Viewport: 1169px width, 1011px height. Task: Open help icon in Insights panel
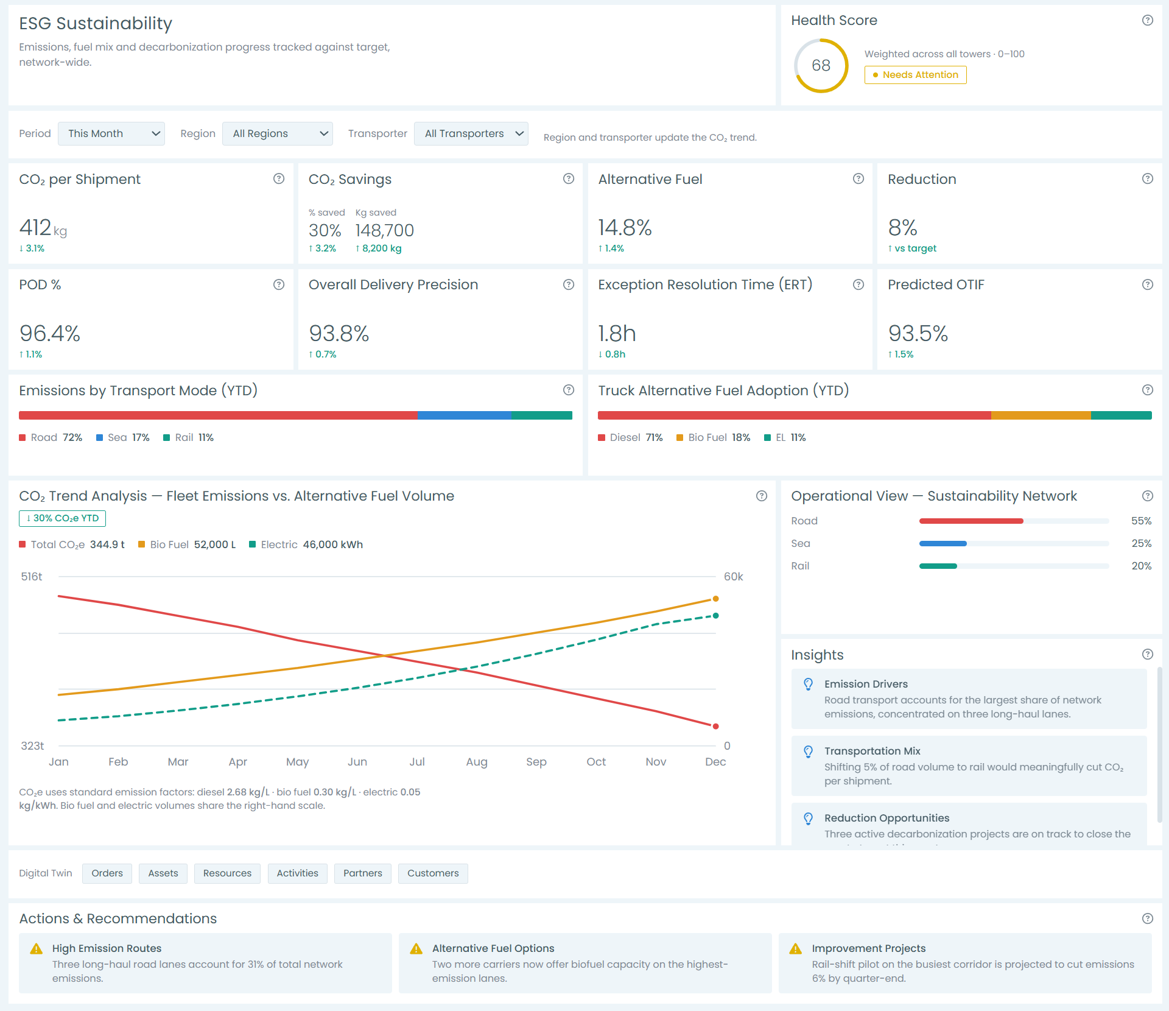pyautogui.click(x=1148, y=654)
